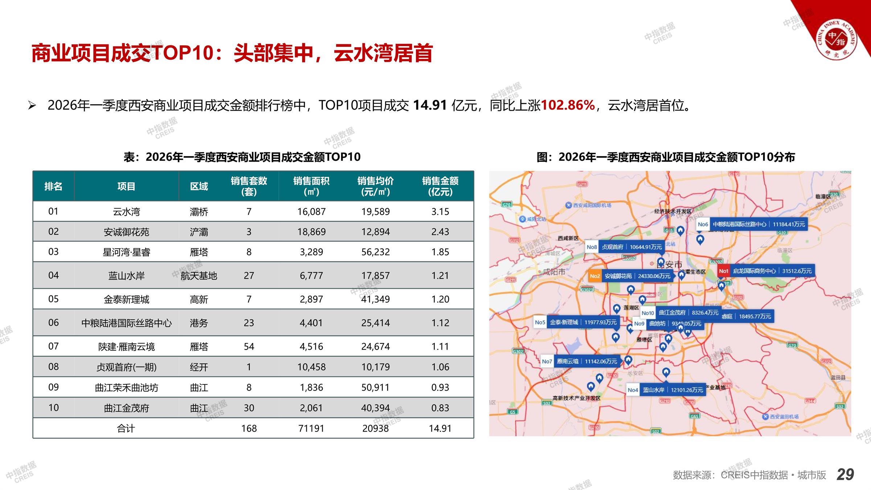Click the house pin above No4 蓝山水岸
The width and height of the screenshot is (871, 490).
666,372
